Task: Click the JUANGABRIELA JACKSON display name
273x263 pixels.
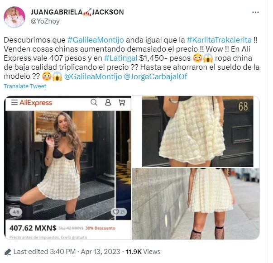Action: click(x=77, y=12)
